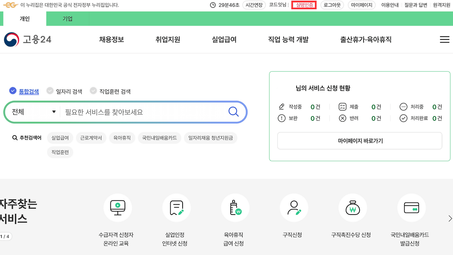Image resolution: width=453 pixels, height=255 pixels.
Task: Open the hamburger menu icon
Action: point(445,40)
